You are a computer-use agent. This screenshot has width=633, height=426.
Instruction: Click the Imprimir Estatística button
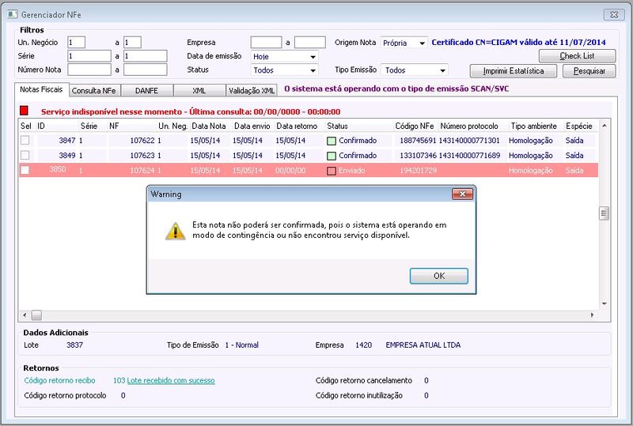(x=513, y=71)
